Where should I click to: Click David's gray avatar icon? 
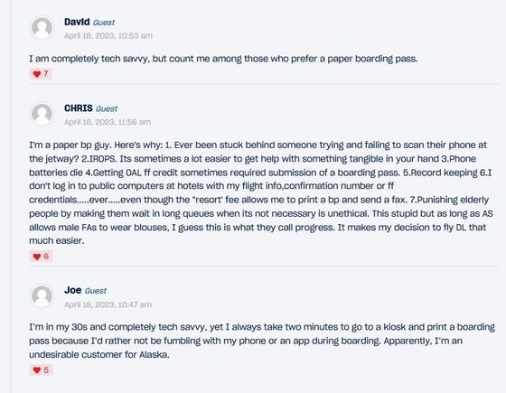(42, 28)
